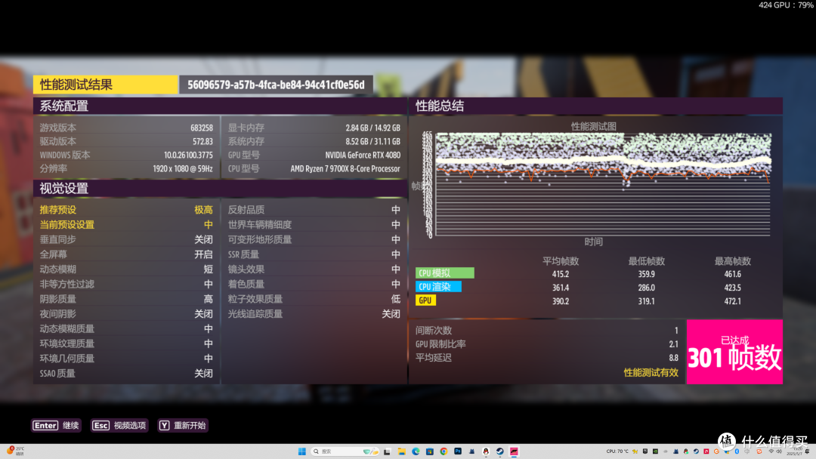Restart benchmark with the Y 重新开始 button

click(x=183, y=425)
